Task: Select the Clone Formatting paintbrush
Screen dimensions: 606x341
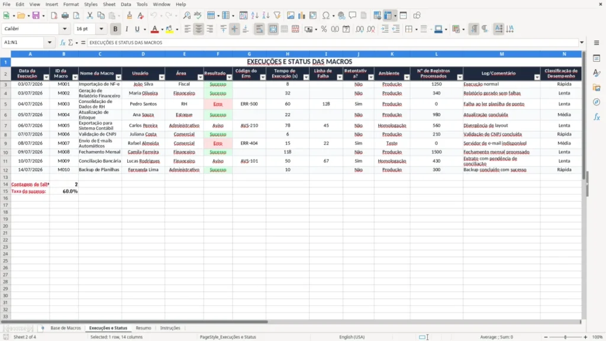Action: tap(130, 15)
